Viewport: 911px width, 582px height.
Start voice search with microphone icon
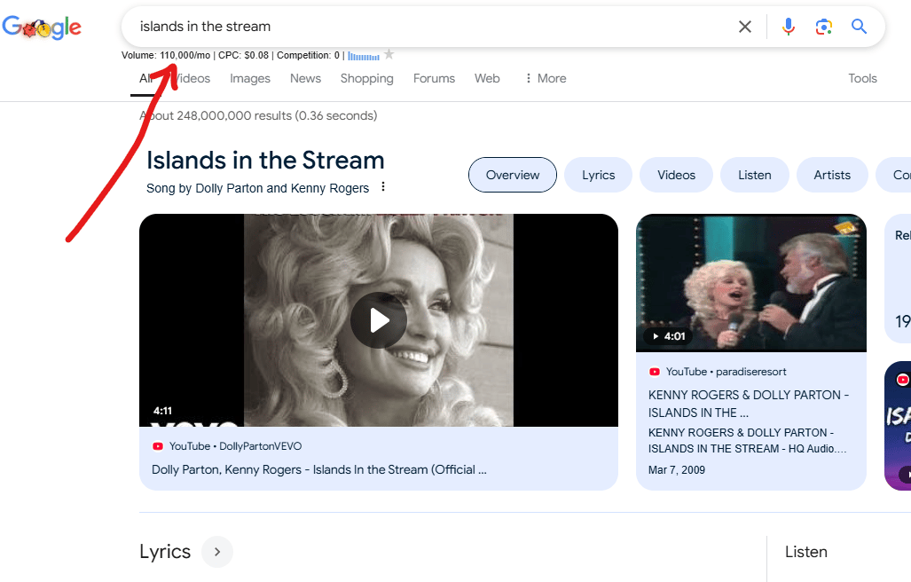[788, 27]
